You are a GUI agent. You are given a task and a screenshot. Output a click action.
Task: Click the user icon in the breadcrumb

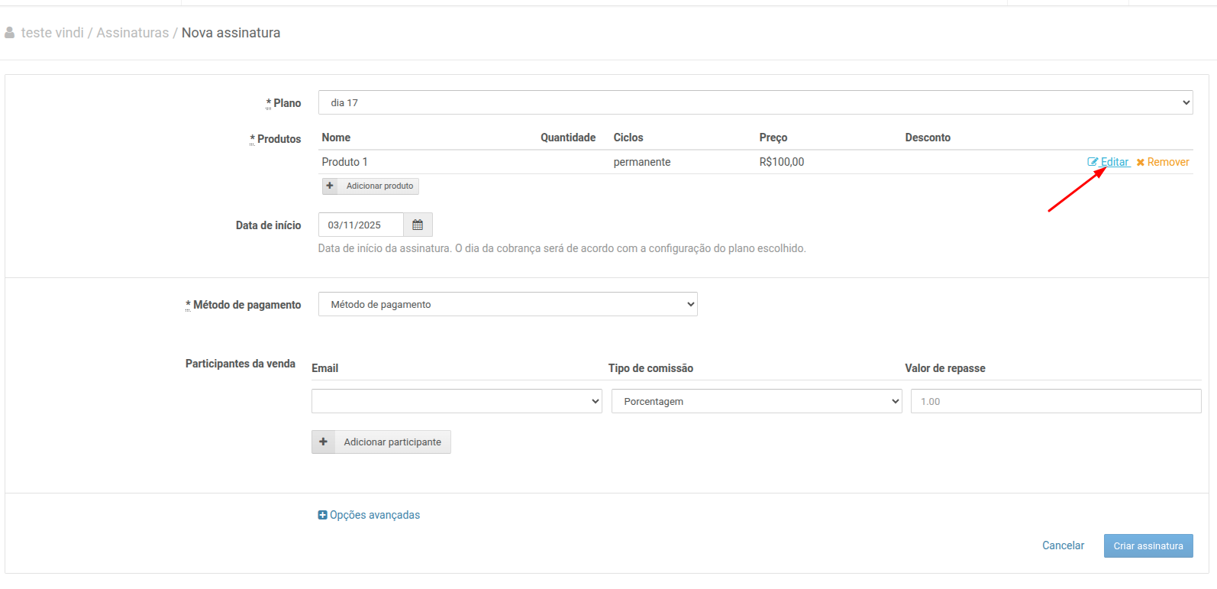coord(10,33)
